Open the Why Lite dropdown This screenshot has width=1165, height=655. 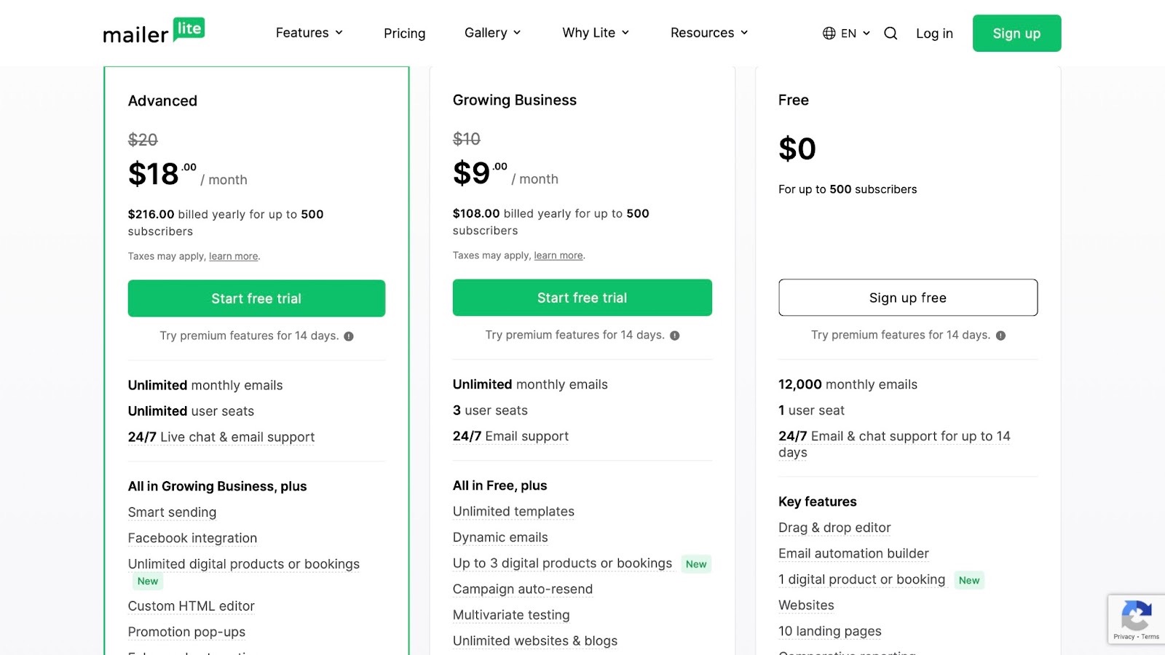tap(595, 33)
